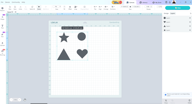Select the Layers panel tab
The height and width of the screenshot is (104, 192).
(173, 13)
